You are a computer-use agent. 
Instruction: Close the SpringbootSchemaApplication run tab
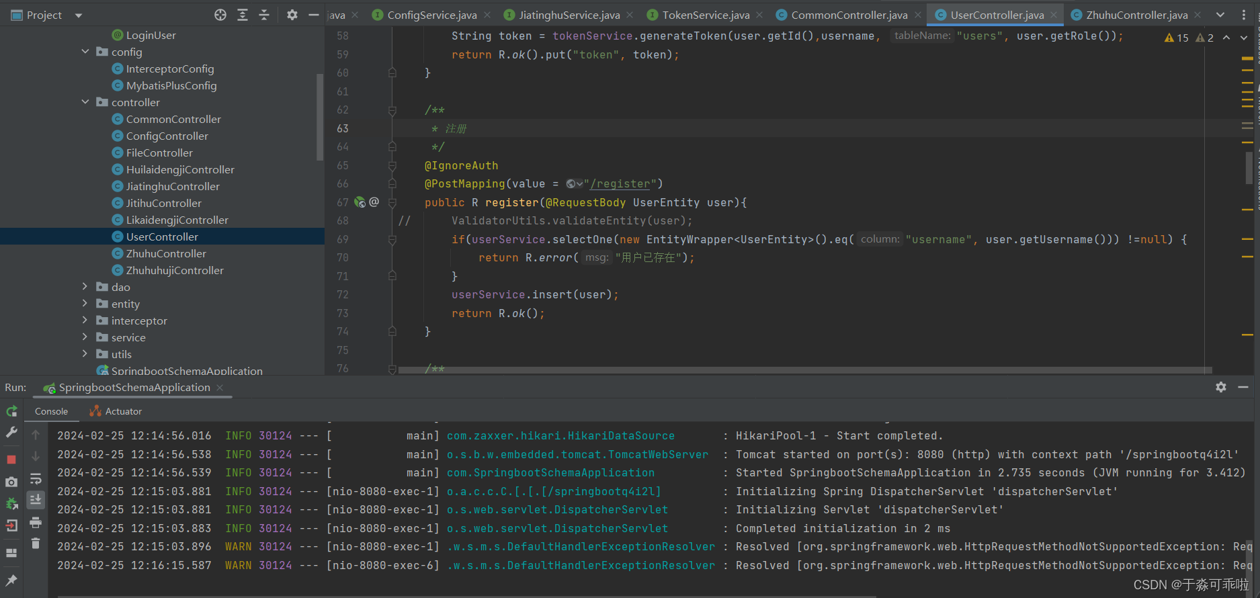pyautogui.click(x=220, y=388)
